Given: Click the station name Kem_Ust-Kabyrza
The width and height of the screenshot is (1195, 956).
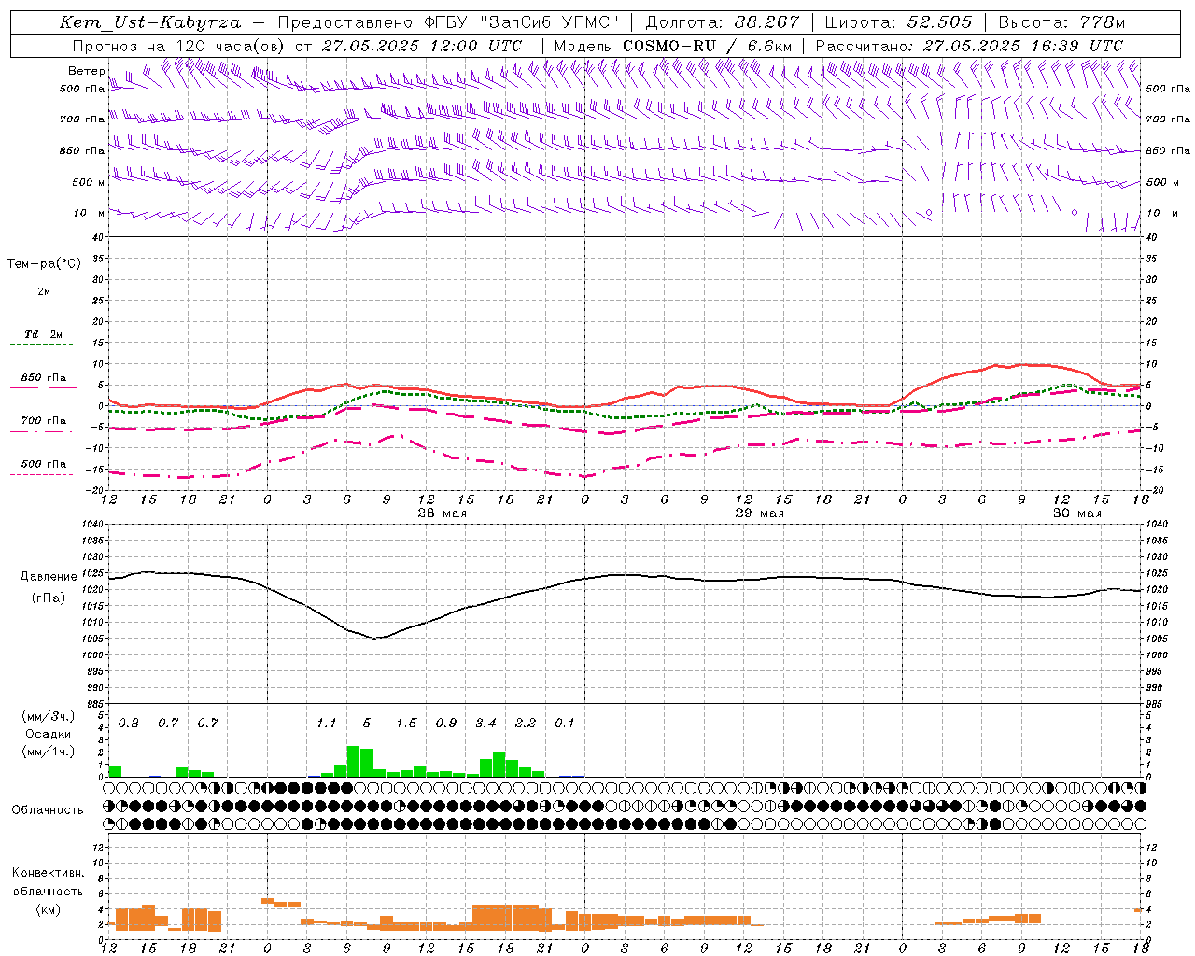Looking at the screenshot, I should click(149, 22).
